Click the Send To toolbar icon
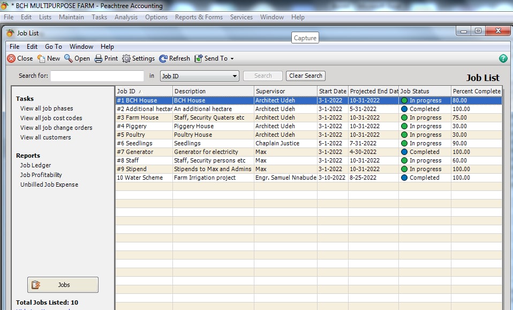513x310 pixels. click(x=198, y=58)
